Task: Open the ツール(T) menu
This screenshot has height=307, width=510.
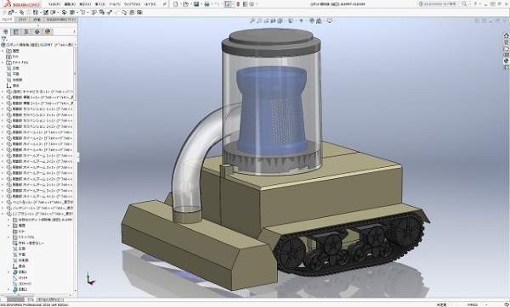Action: [x=115, y=4]
